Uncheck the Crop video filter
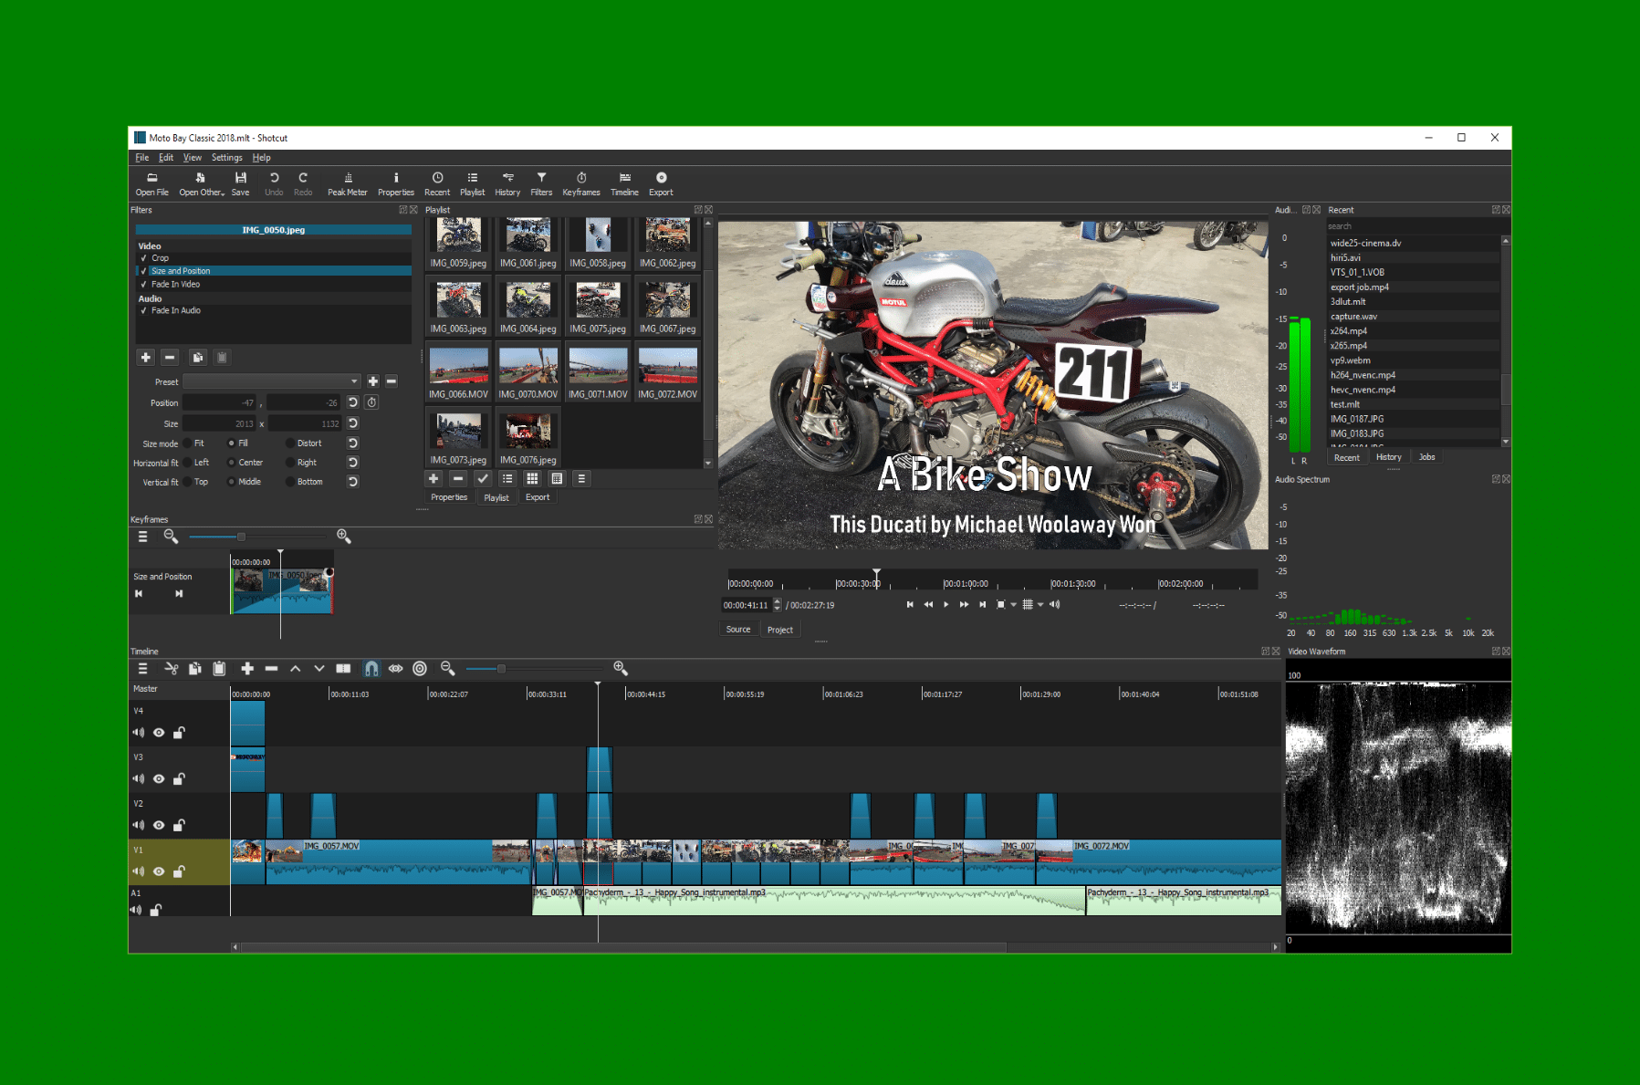Screen dimensions: 1640x1085 [143, 258]
